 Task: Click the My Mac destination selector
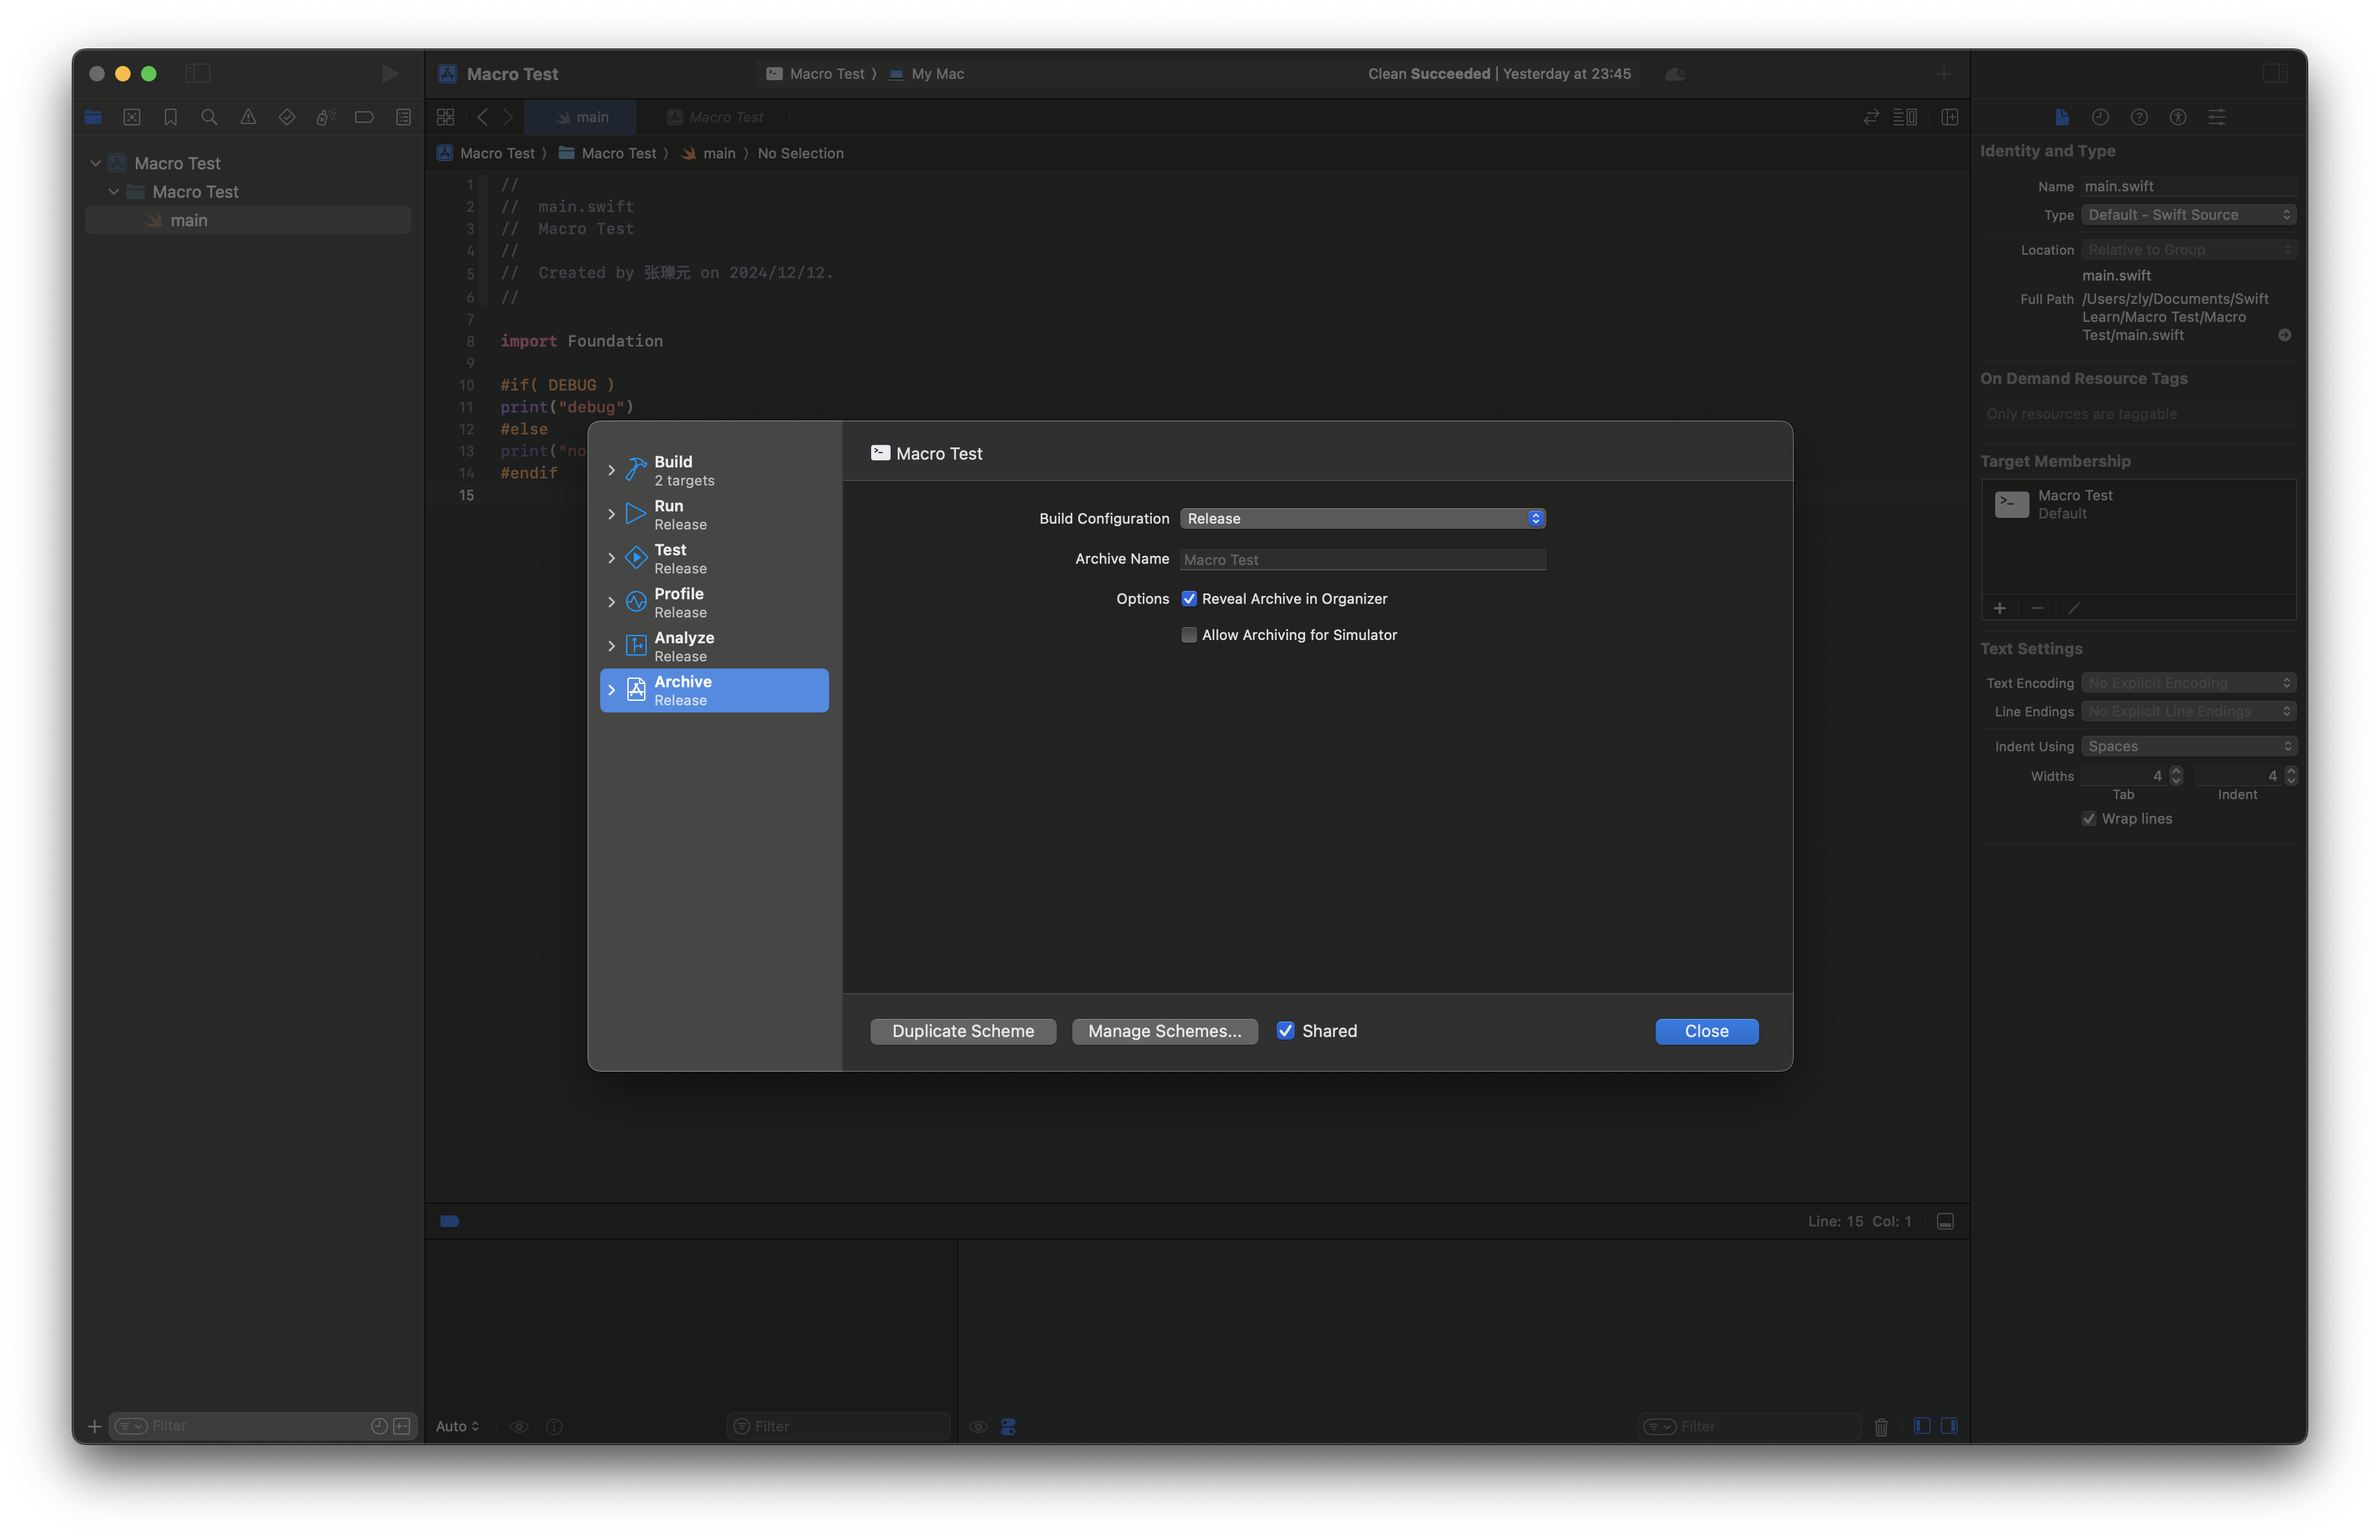pyautogui.click(x=927, y=74)
